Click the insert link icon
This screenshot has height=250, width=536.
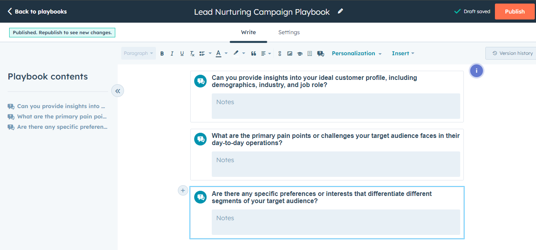[280, 53]
